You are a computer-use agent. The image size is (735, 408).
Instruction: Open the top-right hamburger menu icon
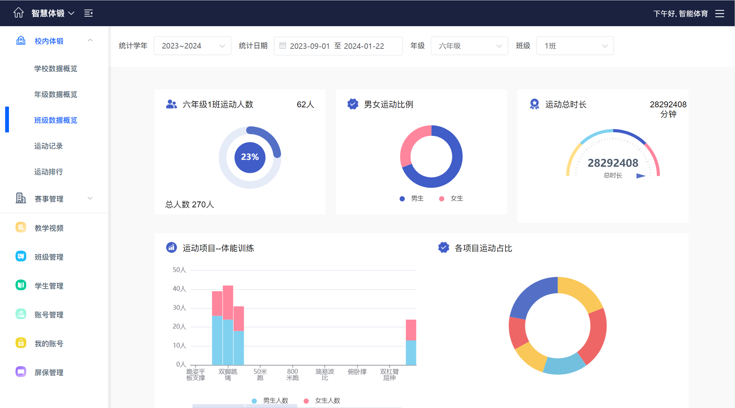(x=720, y=14)
